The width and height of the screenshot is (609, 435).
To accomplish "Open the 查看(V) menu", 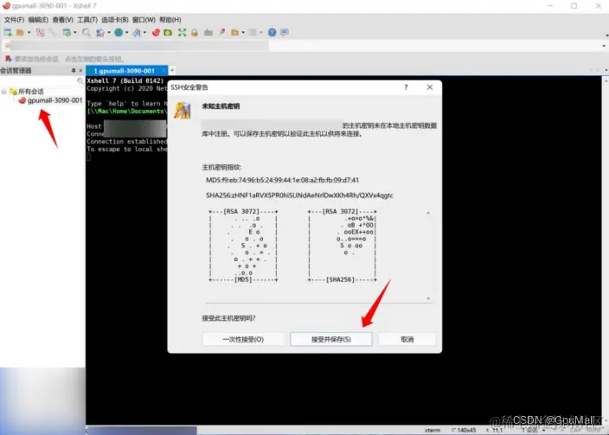I will click(62, 20).
